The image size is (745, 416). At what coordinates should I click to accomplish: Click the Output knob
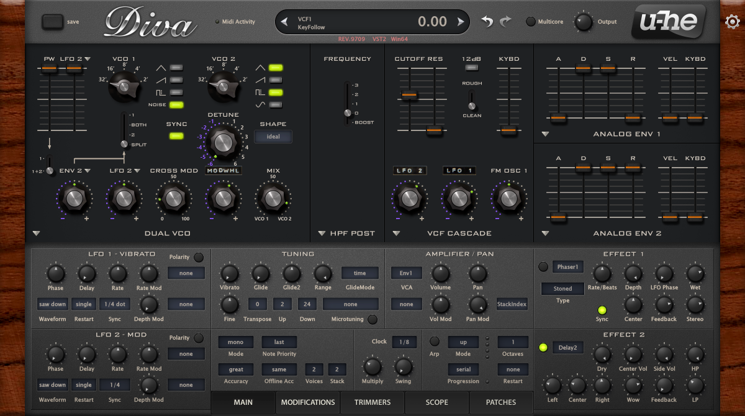click(583, 22)
